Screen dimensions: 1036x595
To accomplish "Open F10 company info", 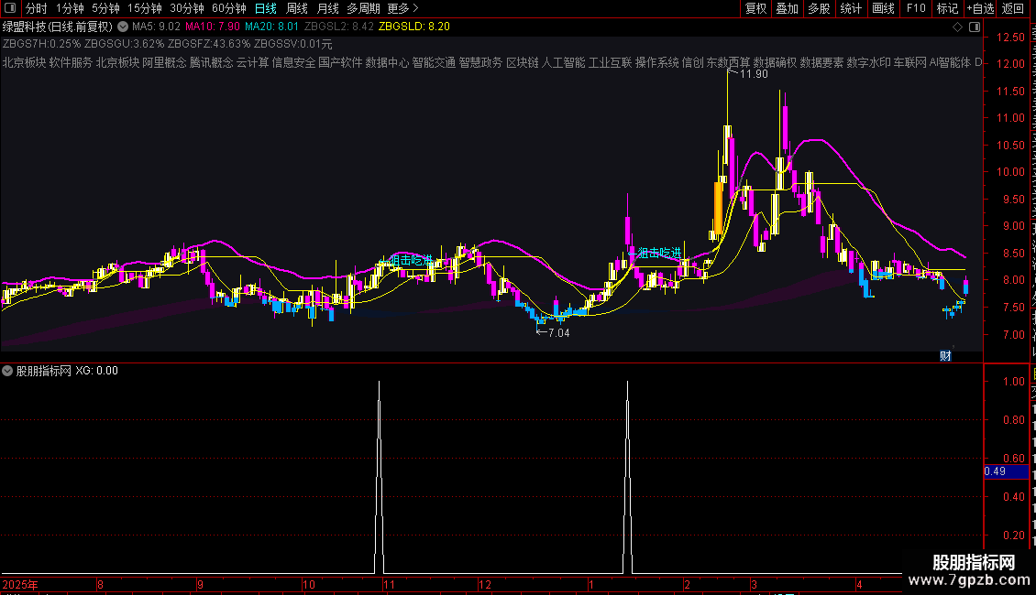I will (x=916, y=8).
